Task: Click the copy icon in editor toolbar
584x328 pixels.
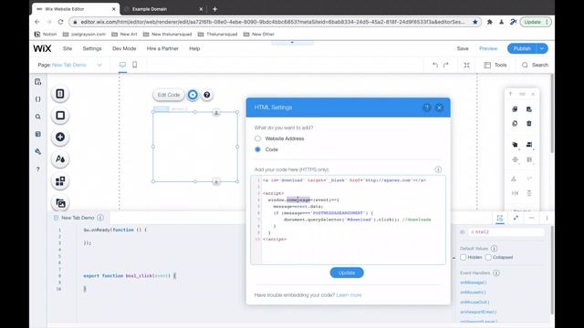Action: coord(515,109)
